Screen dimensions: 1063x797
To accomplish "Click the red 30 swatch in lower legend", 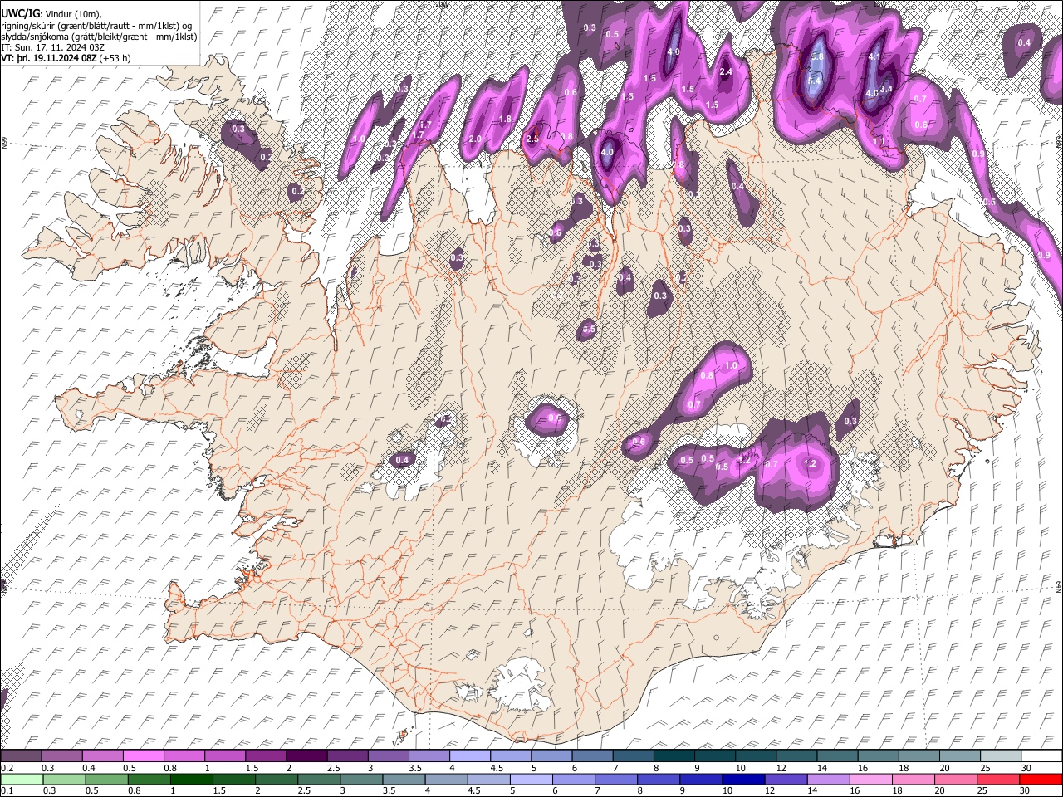I will click(x=1041, y=778).
